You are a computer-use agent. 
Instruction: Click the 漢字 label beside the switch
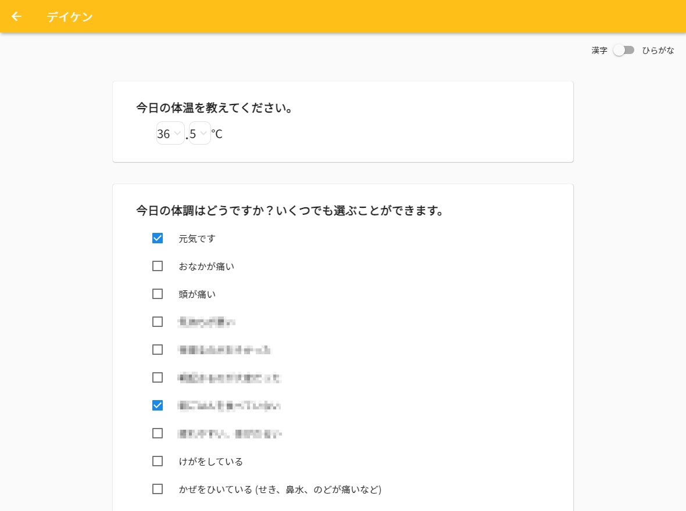(599, 51)
